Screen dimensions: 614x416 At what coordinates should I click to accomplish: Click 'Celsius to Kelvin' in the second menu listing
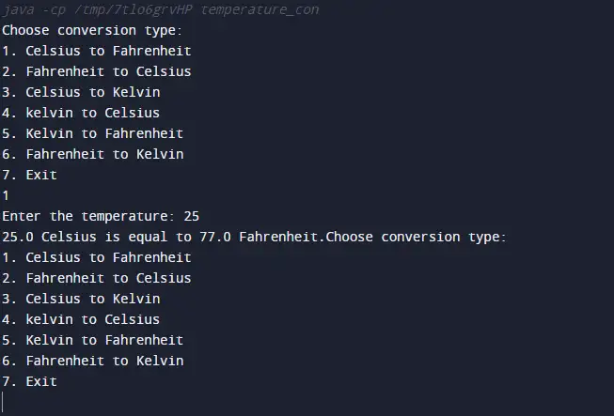tap(92, 299)
